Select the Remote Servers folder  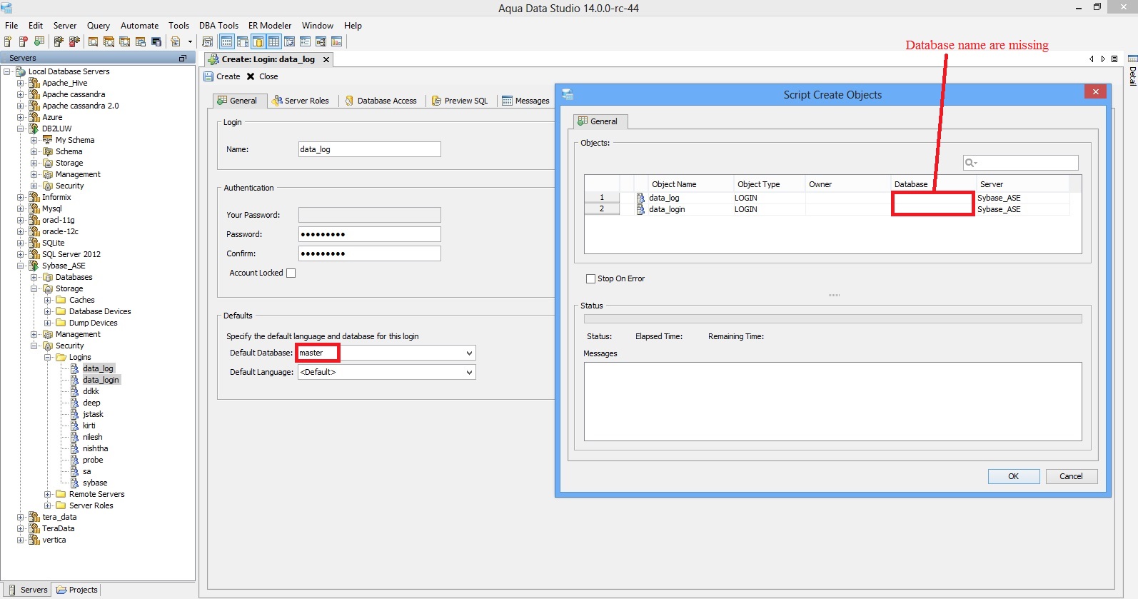click(x=96, y=494)
